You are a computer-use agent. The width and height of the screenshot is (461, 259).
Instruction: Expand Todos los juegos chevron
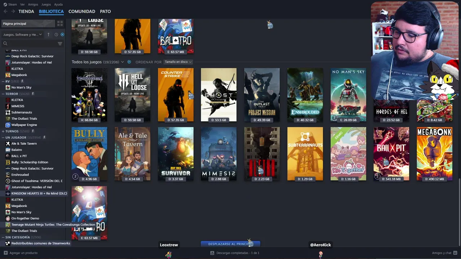(122, 62)
